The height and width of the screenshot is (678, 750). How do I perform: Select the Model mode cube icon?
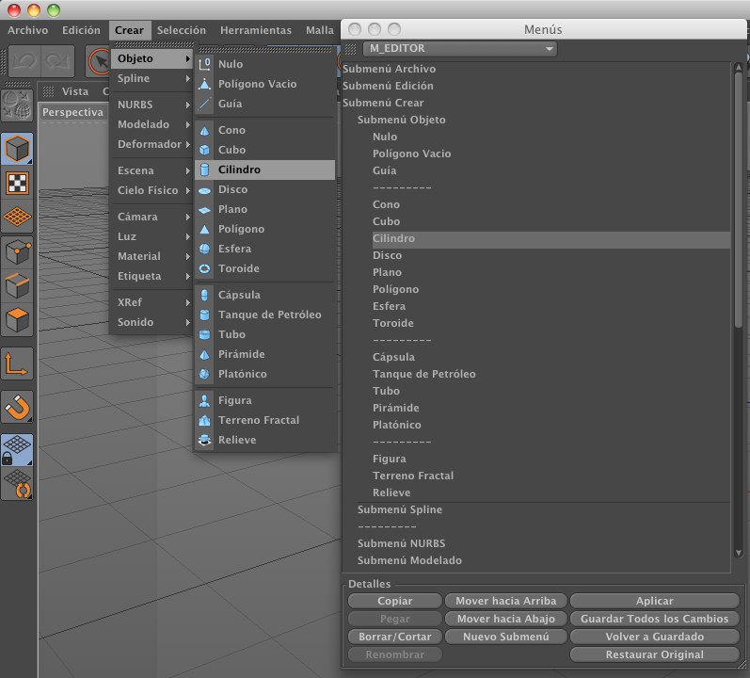(x=18, y=150)
